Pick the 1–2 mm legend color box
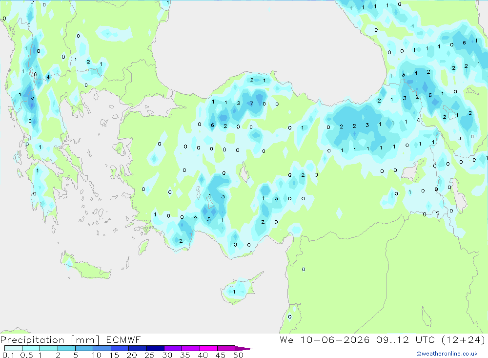Screen dimensions: 488x358 tap(48, 348)
